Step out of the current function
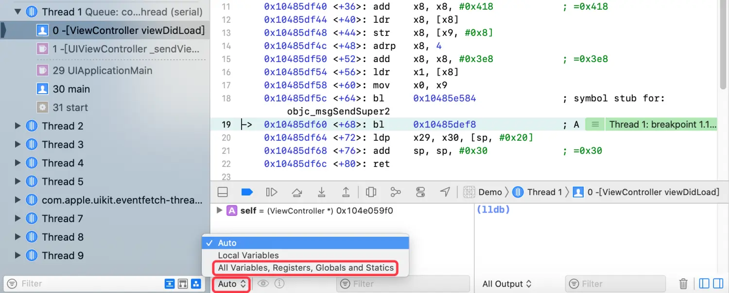Screen dimensions: 729x293 [x=346, y=192]
